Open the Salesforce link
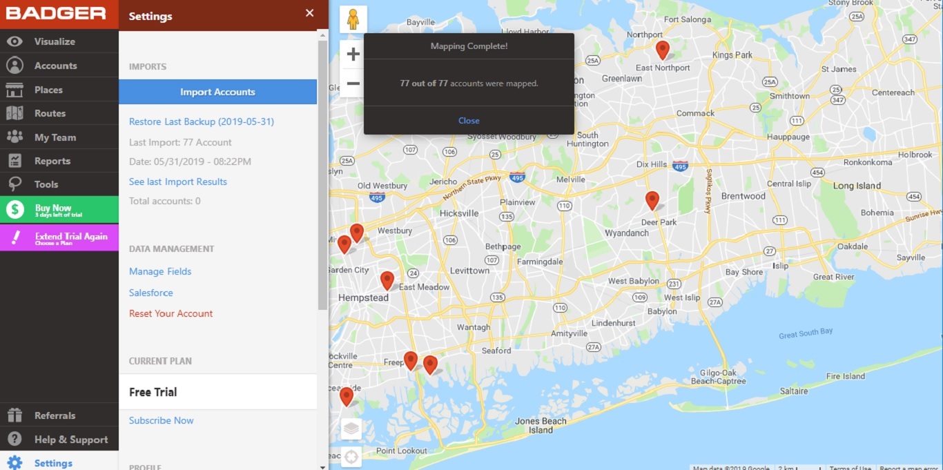Screen dimensions: 943x470 pos(151,293)
